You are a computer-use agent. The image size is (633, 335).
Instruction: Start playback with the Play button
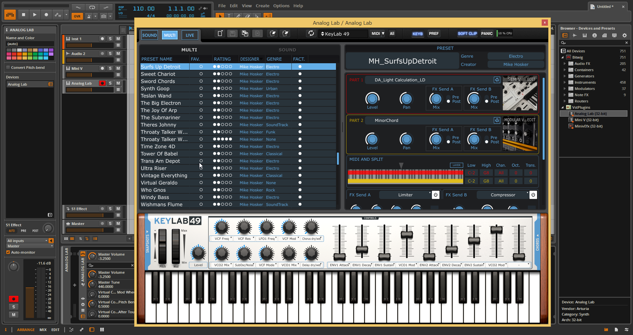pos(35,14)
